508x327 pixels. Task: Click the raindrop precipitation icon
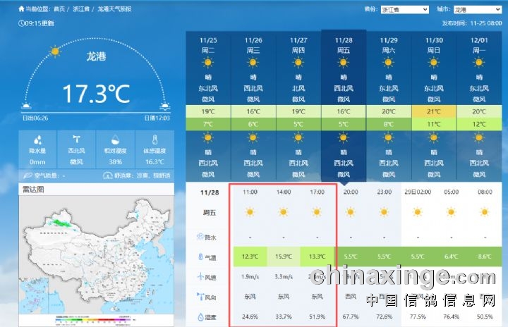[37, 140]
